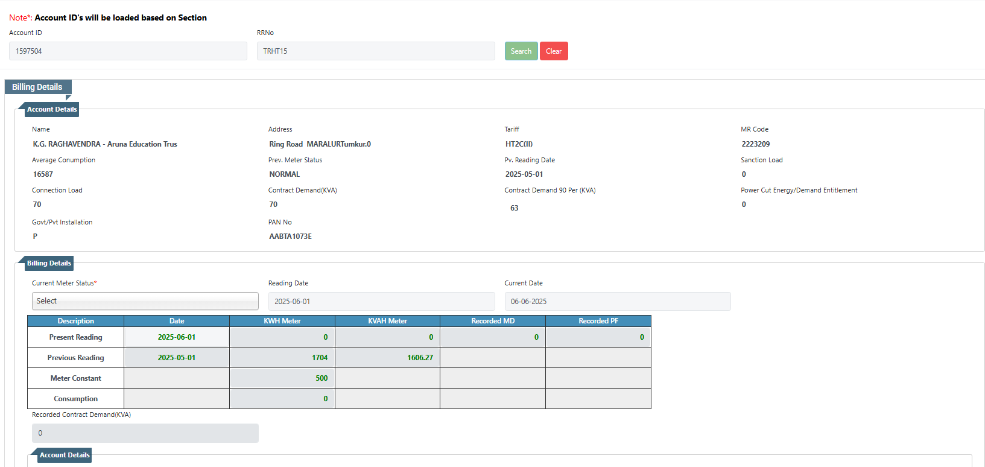Click tariff value HT2C(II)
Image resolution: width=985 pixels, height=467 pixels.
pos(519,144)
